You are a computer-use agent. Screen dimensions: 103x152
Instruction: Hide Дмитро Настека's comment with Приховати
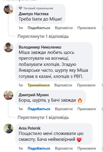pos(87,28)
